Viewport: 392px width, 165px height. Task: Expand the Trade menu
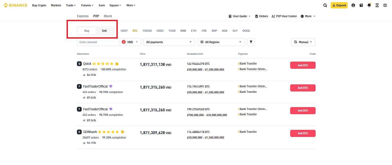pos(71,5)
